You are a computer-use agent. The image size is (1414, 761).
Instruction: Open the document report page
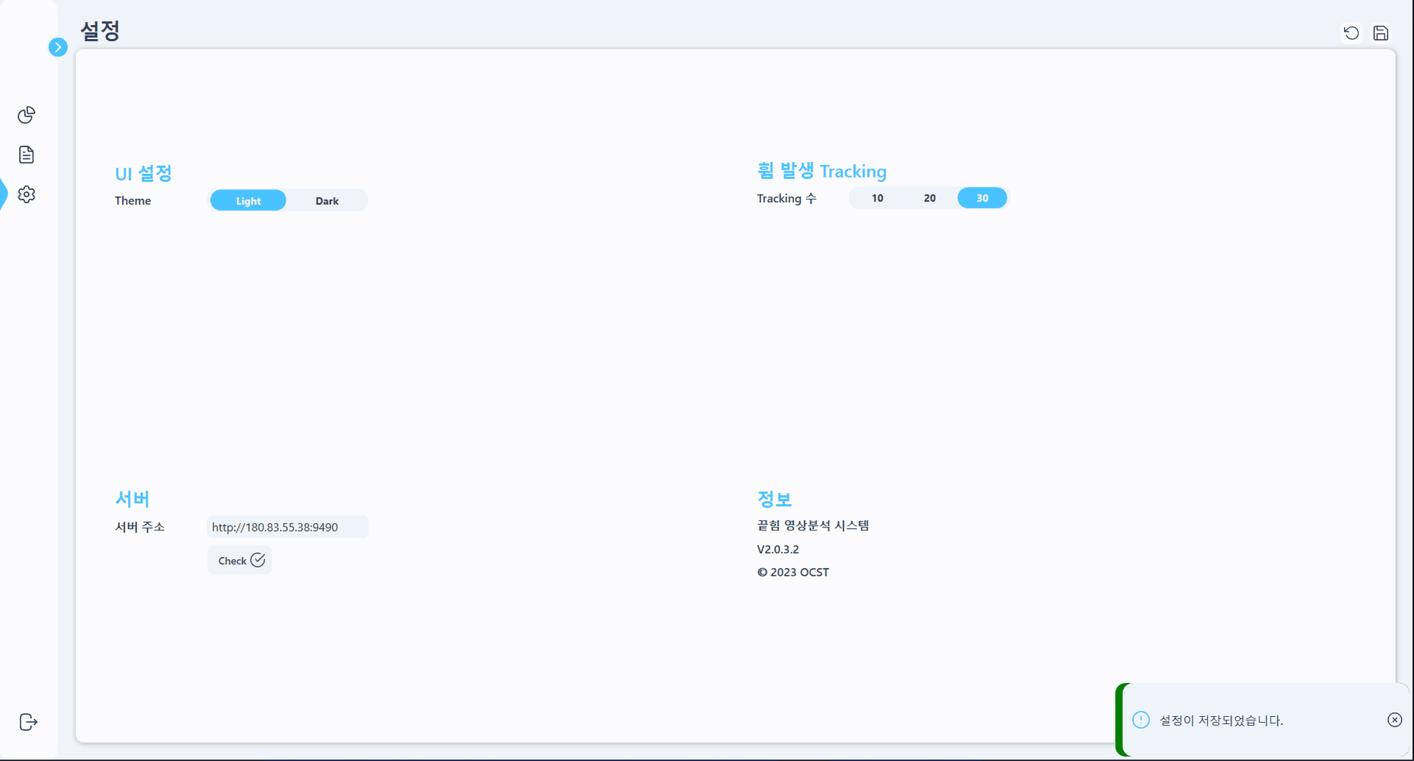(x=27, y=155)
